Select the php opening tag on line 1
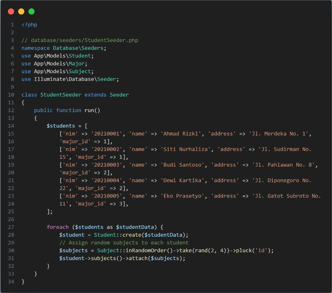The height and width of the screenshot is (293, 332). pyautogui.click(x=29, y=24)
